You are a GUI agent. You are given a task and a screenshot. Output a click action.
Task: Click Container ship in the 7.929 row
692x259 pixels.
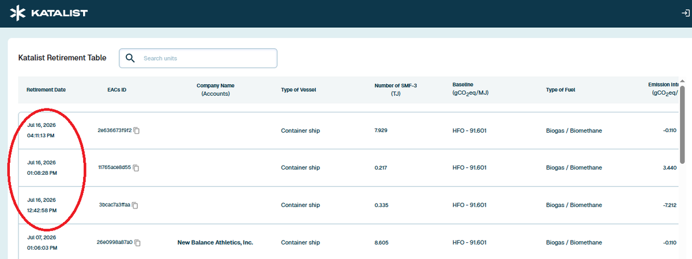click(x=300, y=131)
